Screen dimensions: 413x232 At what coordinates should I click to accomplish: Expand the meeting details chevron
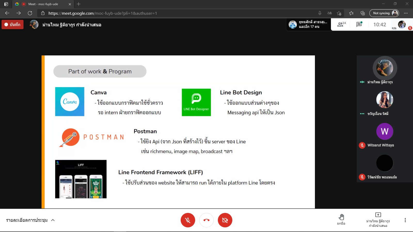click(x=53, y=220)
